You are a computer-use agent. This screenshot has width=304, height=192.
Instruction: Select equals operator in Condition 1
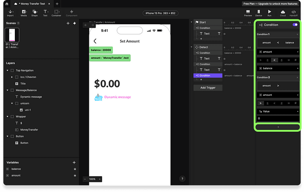289,60
